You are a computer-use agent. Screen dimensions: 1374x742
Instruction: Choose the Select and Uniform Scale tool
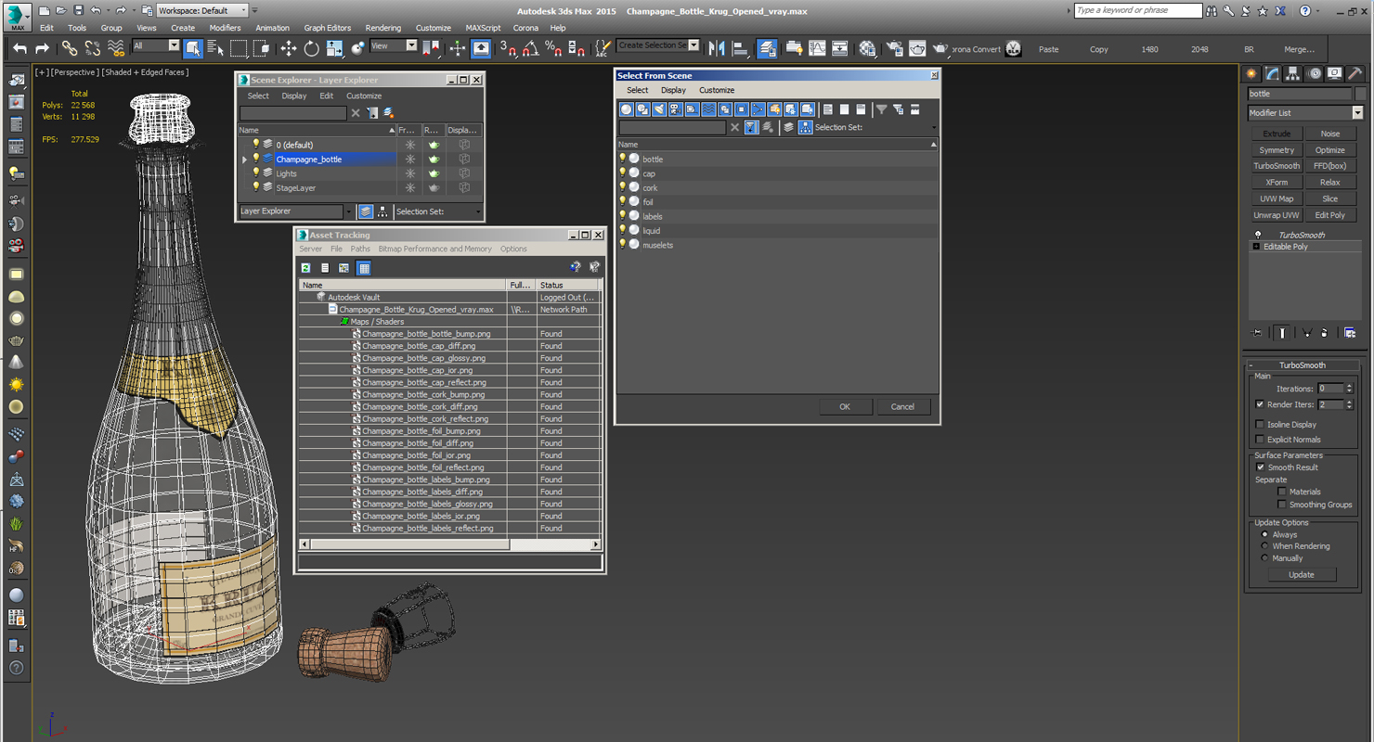pyautogui.click(x=334, y=48)
